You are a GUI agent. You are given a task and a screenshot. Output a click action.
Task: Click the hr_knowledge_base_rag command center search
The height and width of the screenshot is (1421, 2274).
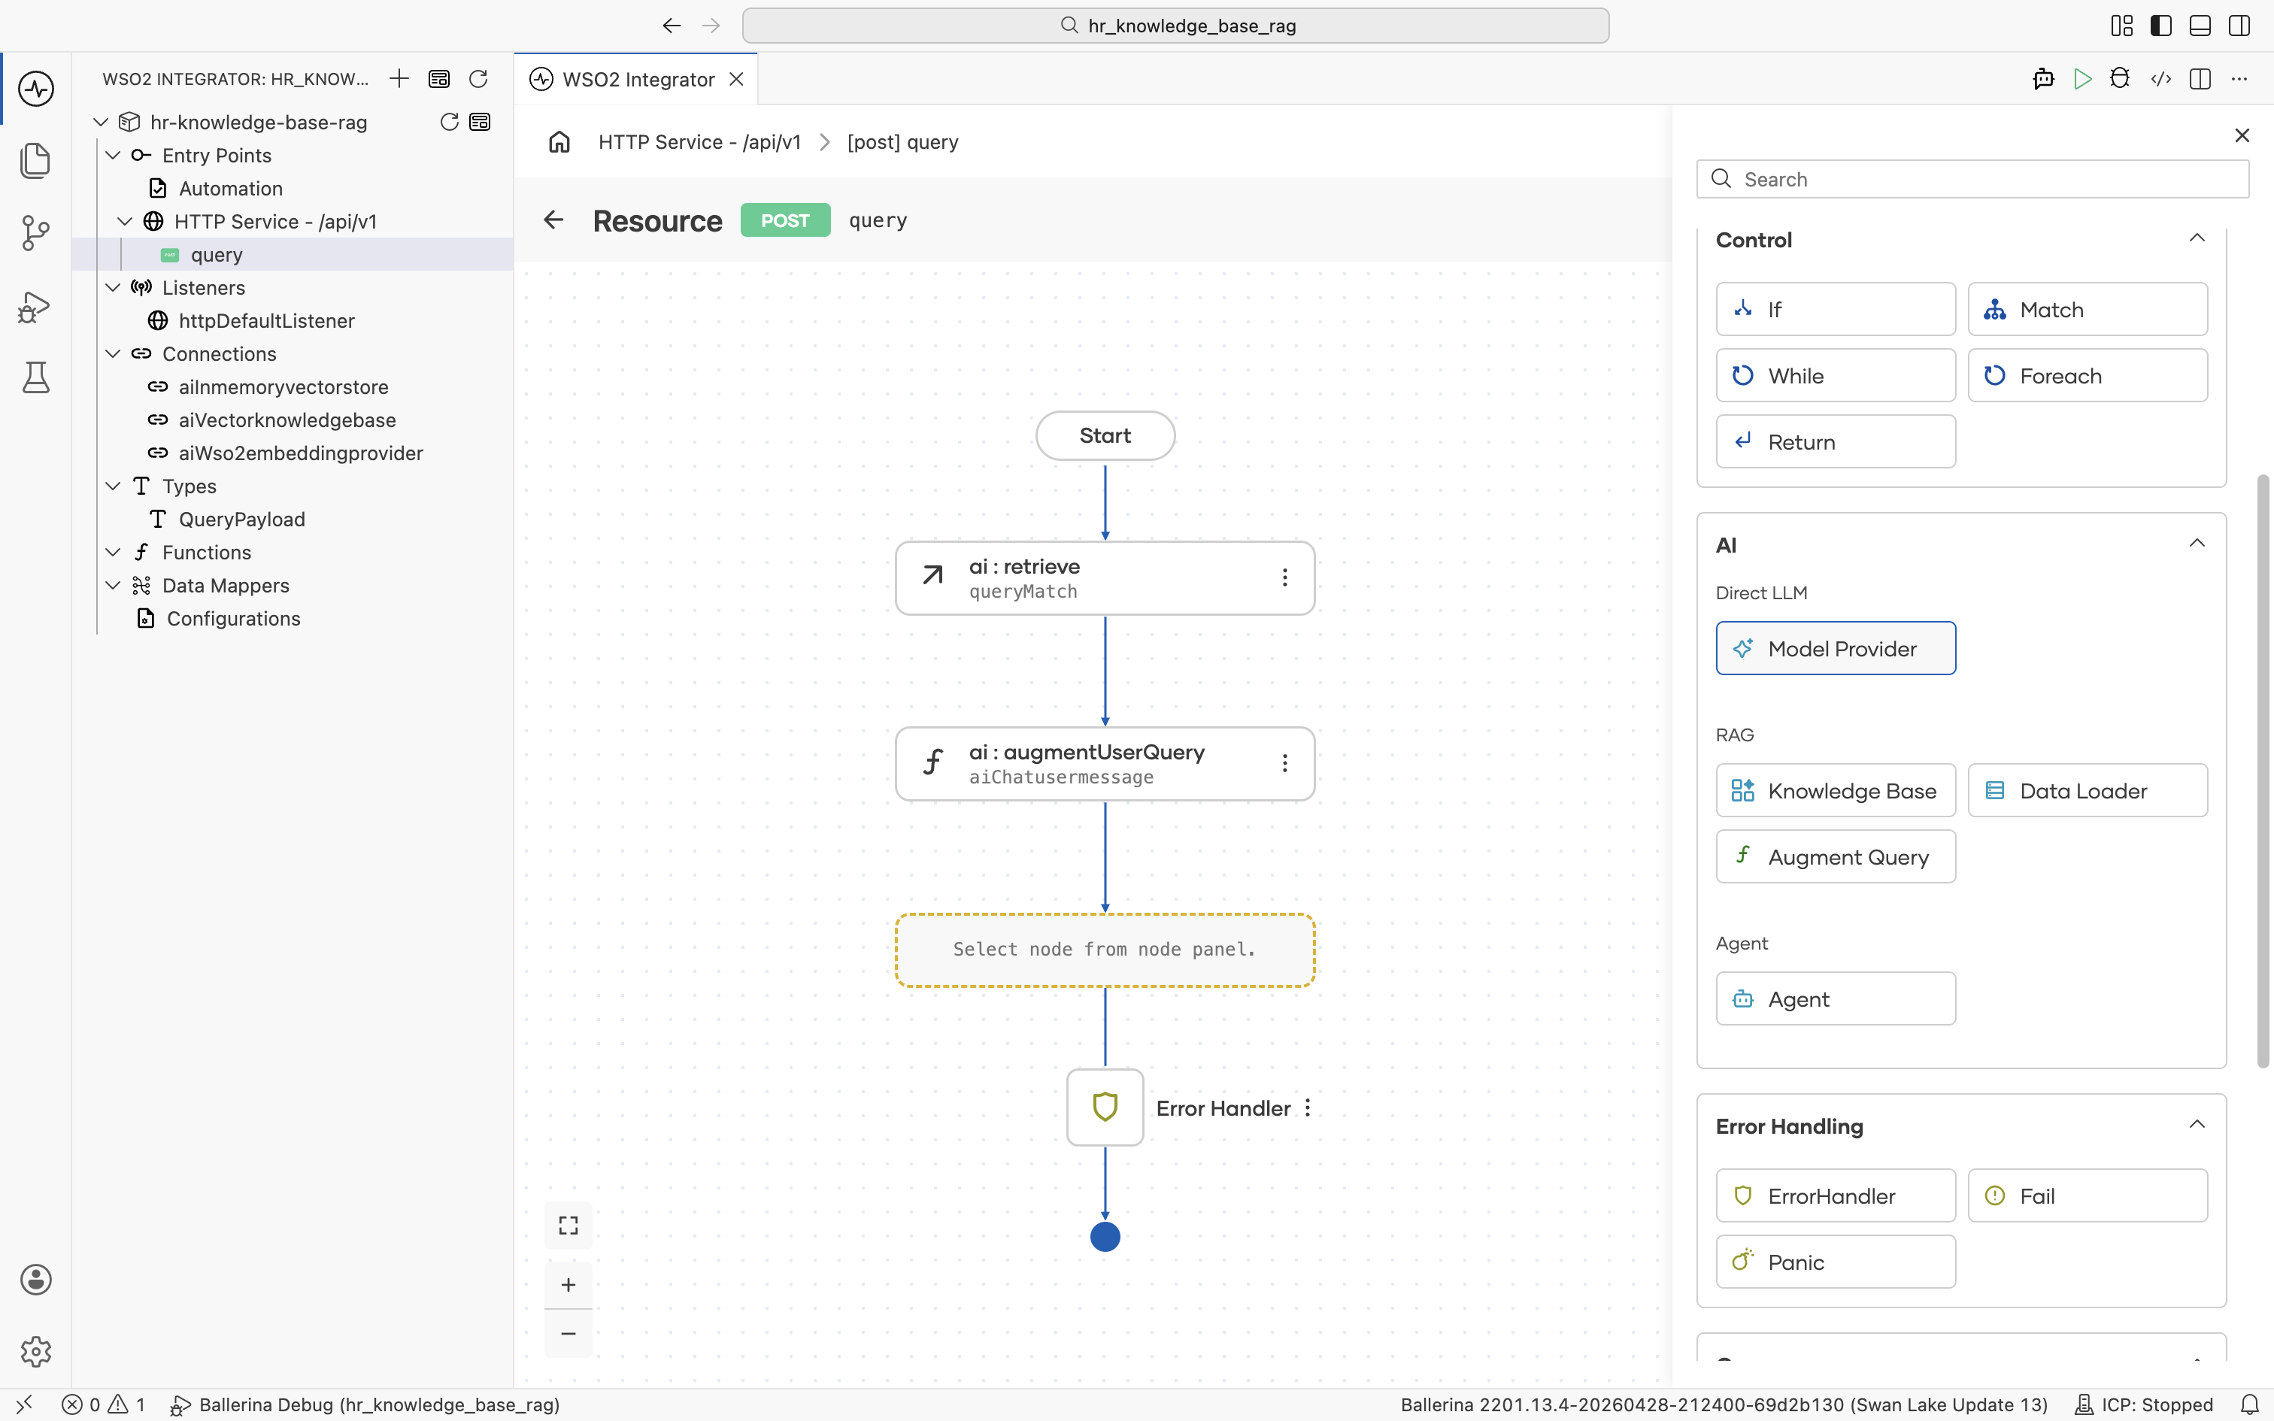[x=1175, y=26]
